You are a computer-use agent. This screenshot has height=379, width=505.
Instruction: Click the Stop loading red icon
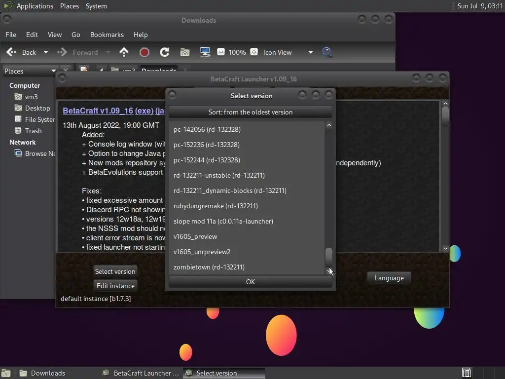click(144, 52)
